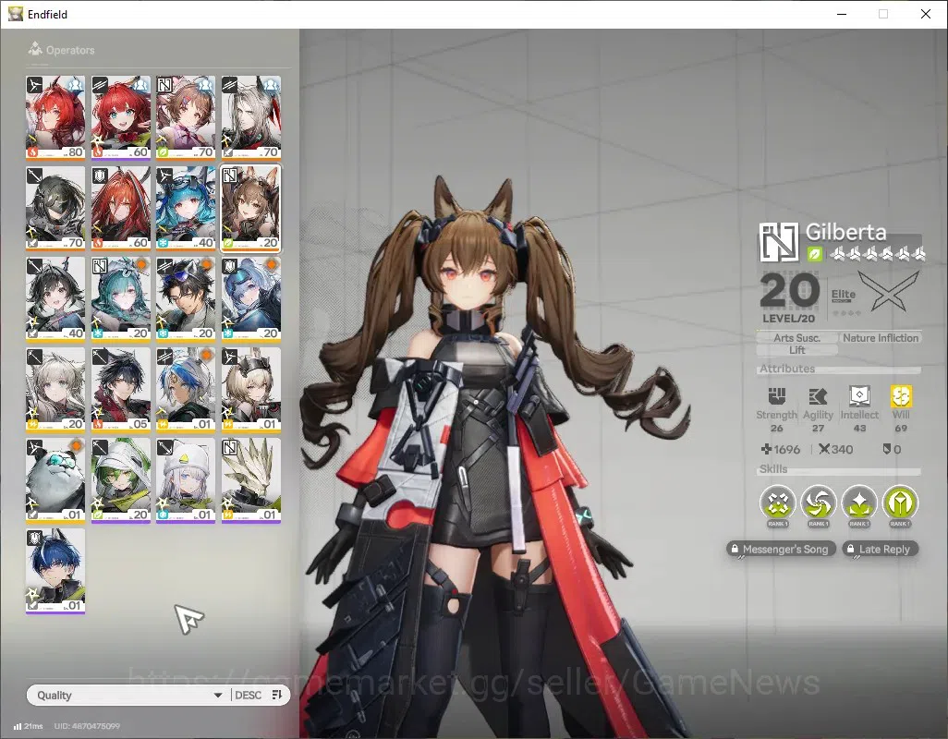Open the third skill icon with four-point star

tap(859, 503)
